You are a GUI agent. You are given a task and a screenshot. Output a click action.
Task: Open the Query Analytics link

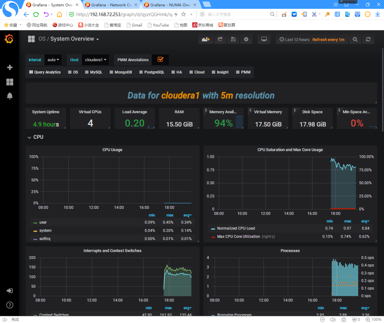pos(45,72)
